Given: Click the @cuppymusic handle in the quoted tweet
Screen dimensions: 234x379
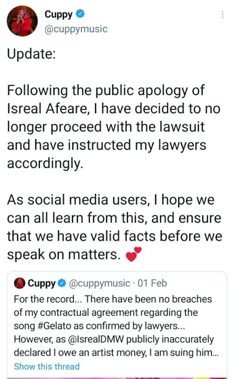Looking at the screenshot, I should coord(99,284).
